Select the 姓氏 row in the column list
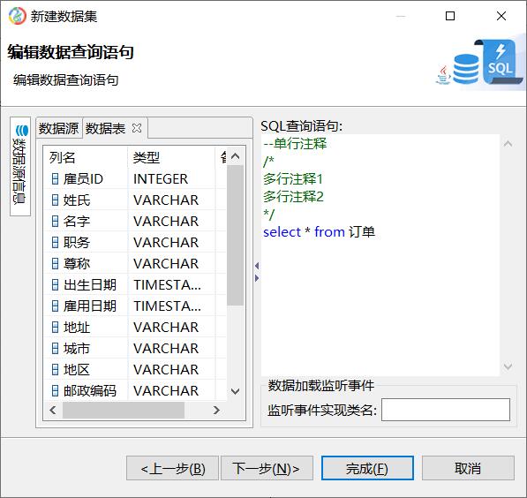 pyautogui.click(x=135, y=200)
